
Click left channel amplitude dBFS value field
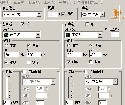point(7,102)
